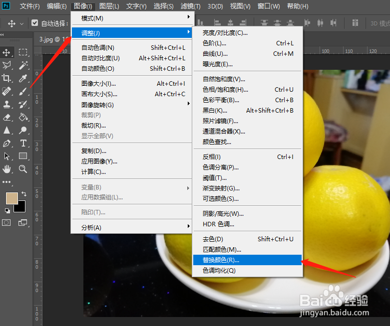Select the Eyedropper tool
Screen dimensions: 390x326
click(23, 78)
